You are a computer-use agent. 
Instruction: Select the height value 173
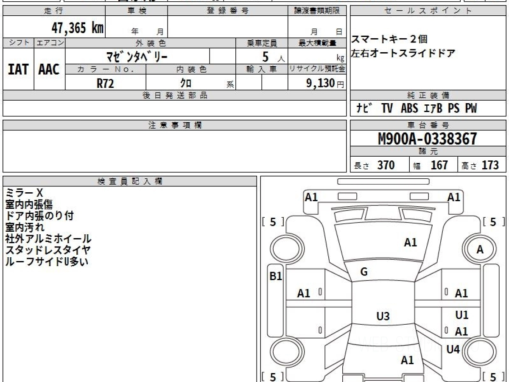pyautogui.click(x=490, y=165)
